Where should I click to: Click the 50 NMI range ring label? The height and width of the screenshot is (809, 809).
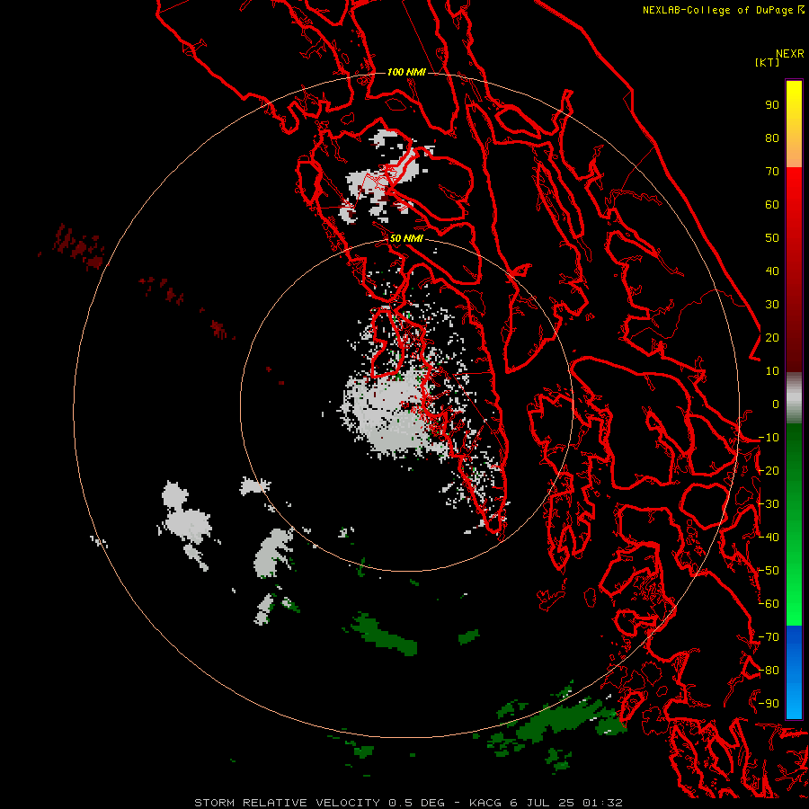click(x=406, y=238)
